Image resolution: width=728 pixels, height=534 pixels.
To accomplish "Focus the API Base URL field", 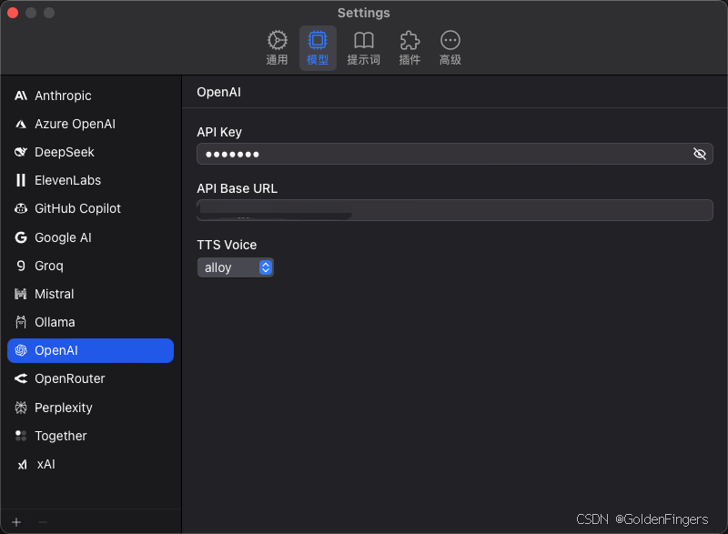I will coord(455,210).
